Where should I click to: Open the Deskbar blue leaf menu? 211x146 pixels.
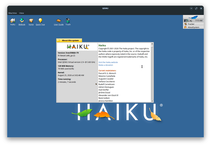point(193,17)
